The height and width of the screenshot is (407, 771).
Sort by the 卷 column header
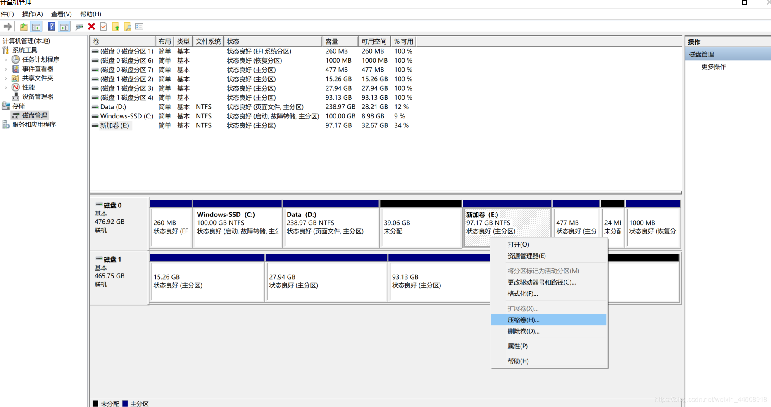(122, 41)
